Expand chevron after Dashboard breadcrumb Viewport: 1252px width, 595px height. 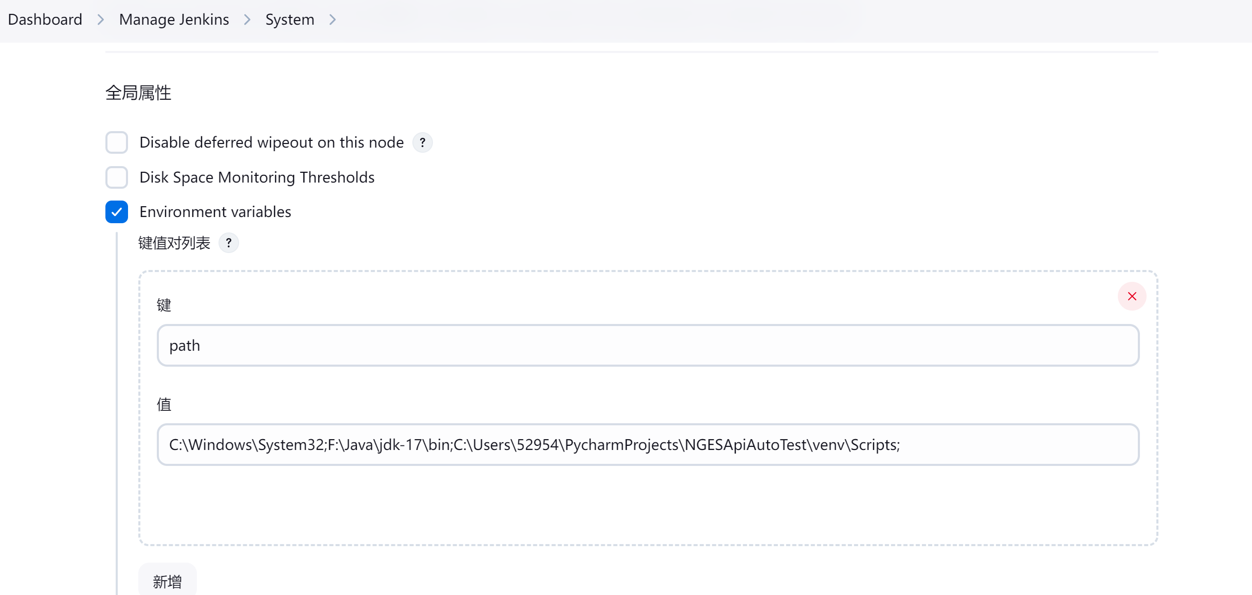[x=101, y=20]
